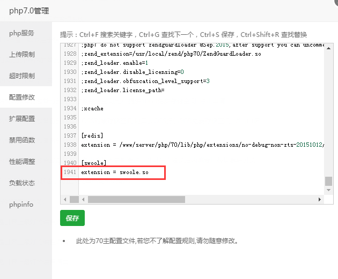Open 禁用函数 in the sidebar
This screenshot has height=279, width=338.
coord(22,140)
